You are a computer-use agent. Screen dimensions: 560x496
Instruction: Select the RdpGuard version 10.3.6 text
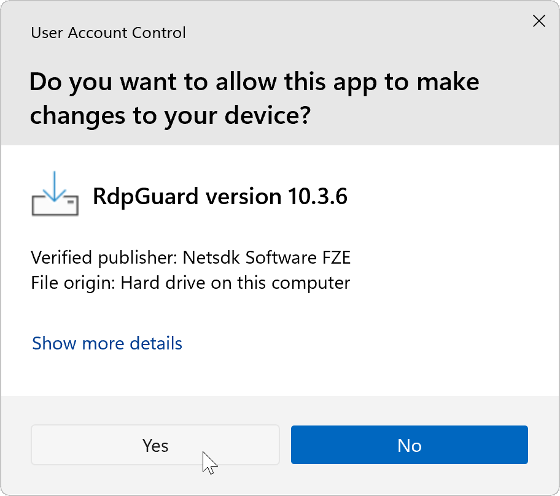(x=220, y=196)
